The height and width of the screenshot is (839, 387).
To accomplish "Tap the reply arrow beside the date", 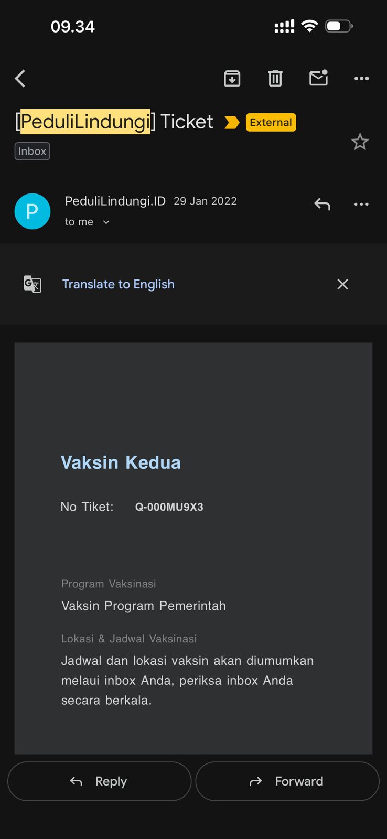I will pyautogui.click(x=322, y=204).
